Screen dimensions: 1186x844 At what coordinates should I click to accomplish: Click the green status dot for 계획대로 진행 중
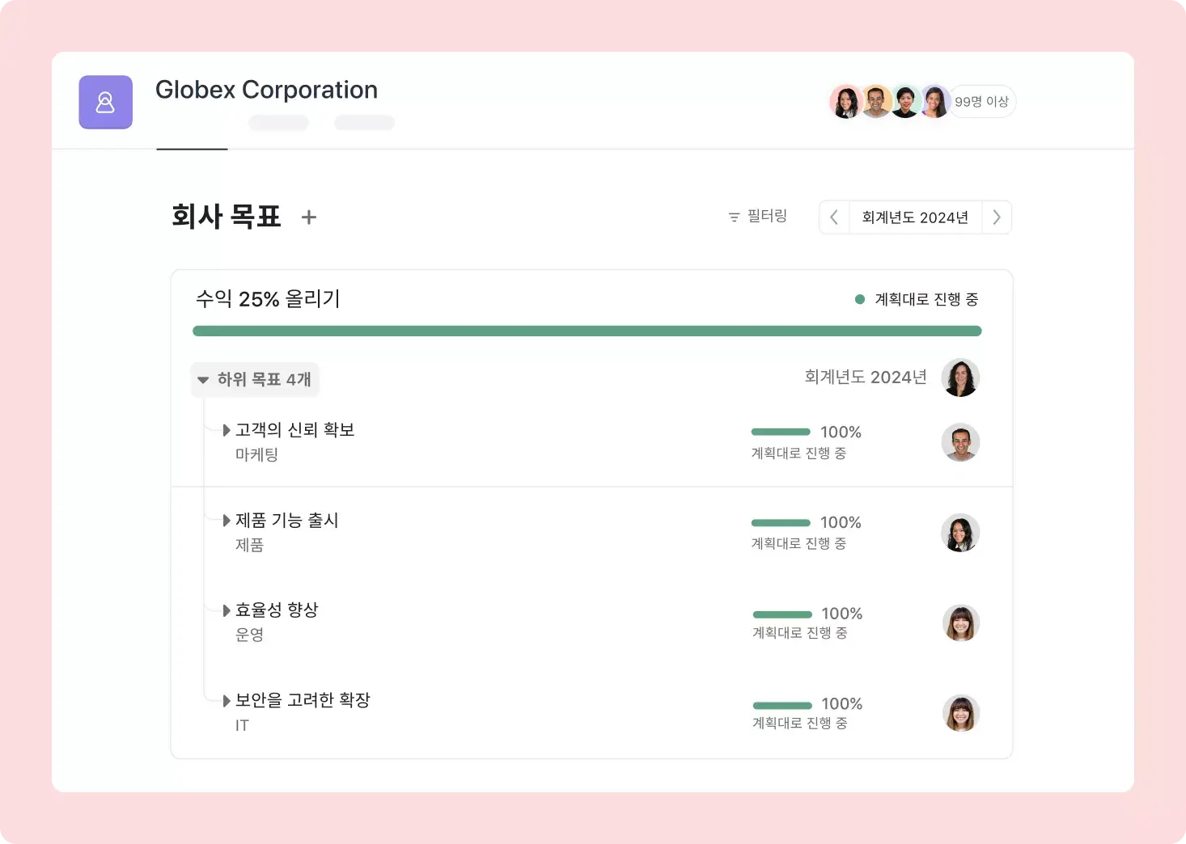(x=858, y=298)
